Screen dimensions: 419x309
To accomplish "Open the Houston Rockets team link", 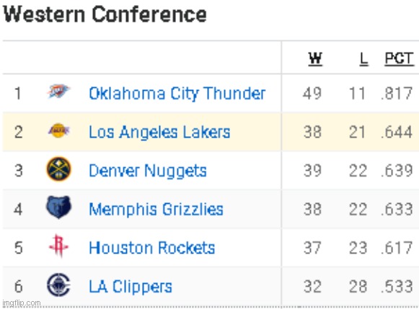I will click(x=152, y=248).
